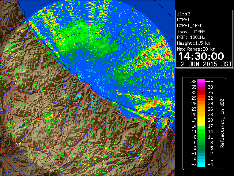Pick the magenta >38 dBZ color band
Viewport: 234px width, 176px height.
201,81
